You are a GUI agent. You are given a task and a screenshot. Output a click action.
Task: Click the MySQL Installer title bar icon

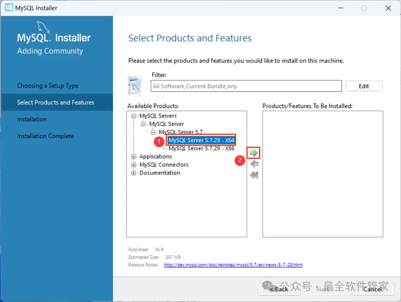tap(9, 8)
